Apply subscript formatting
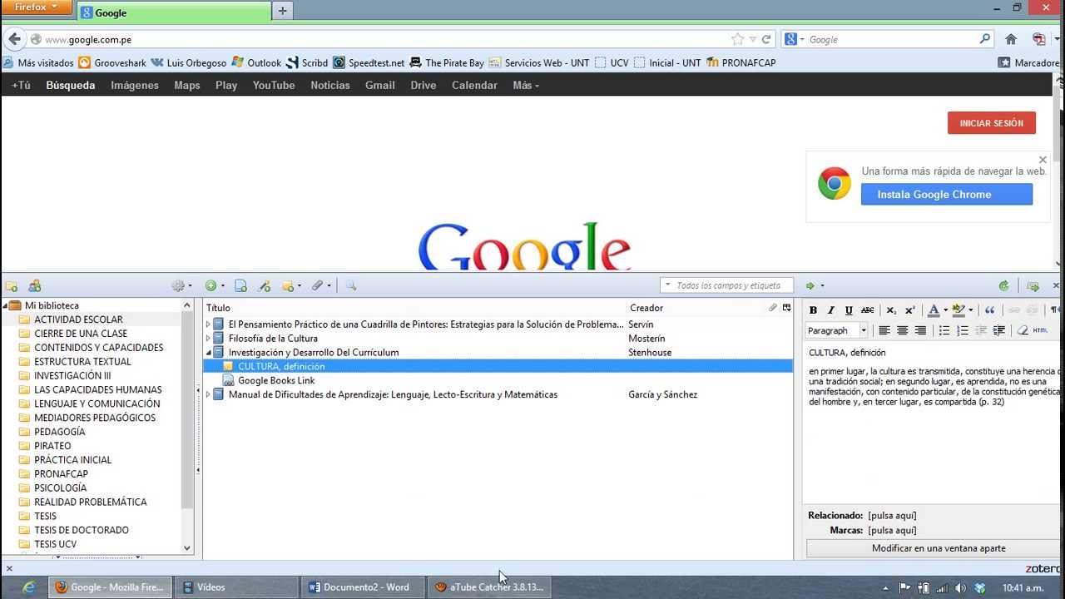Viewport: 1065px width, 599px height. pos(891,310)
